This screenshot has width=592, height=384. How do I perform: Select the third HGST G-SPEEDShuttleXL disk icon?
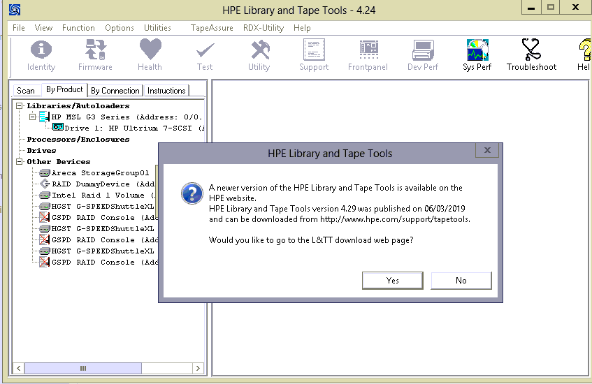(45, 251)
